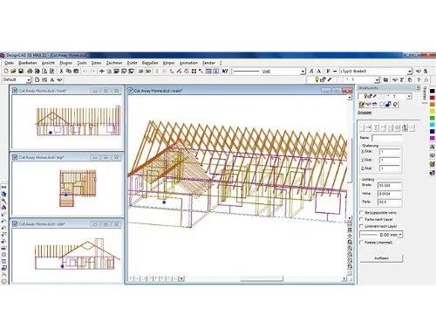Image resolution: width=436 pixels, height=336 pixels.
Task: Open a file via the folder icon
Action: tap(13, 71)
